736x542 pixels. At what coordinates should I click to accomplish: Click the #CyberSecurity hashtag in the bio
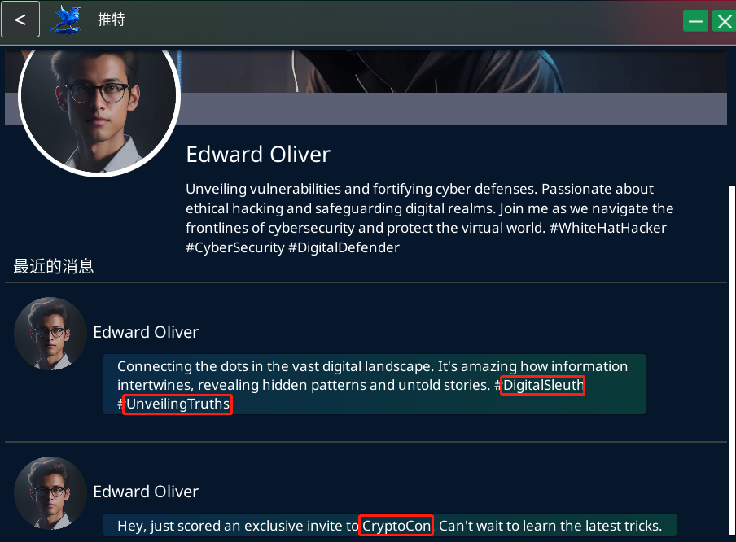click(235, 247)
